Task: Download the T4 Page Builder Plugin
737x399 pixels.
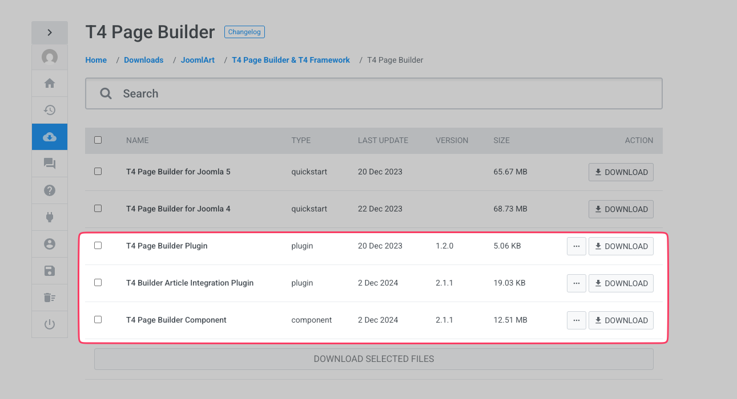Action: click(x=621, y=246)
